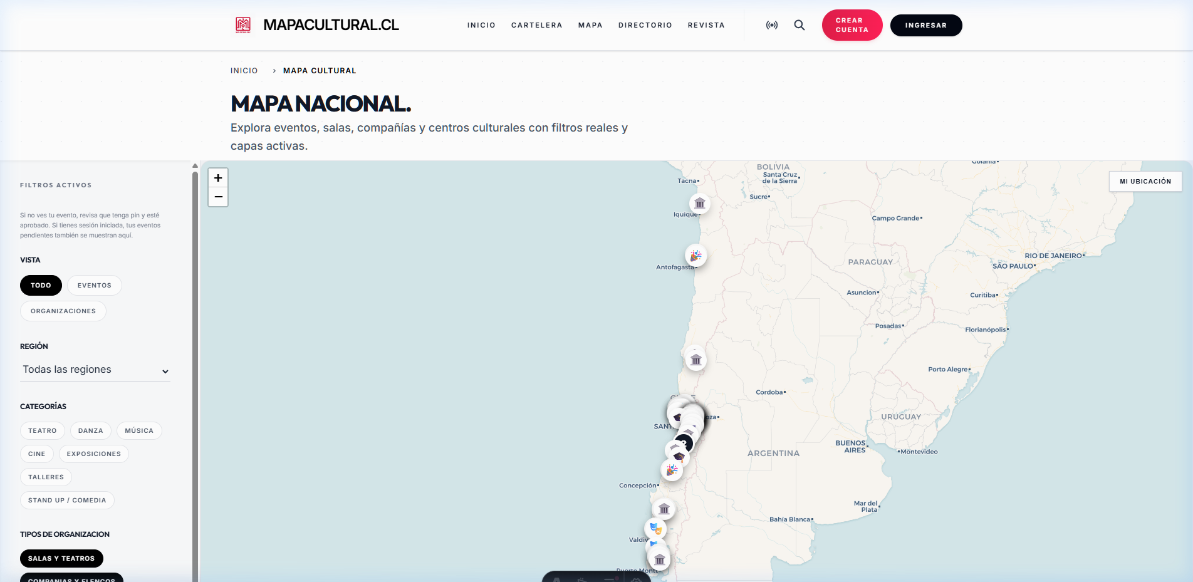This screenshot has height=582, width=1193.
Task: Click the MAPA NACIONAL heading
Action: (x=321, y=103)
